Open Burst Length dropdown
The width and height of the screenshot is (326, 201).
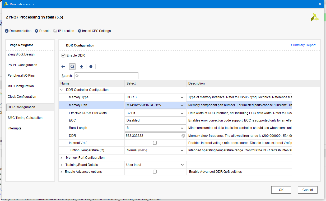click(x=155, y=128)
